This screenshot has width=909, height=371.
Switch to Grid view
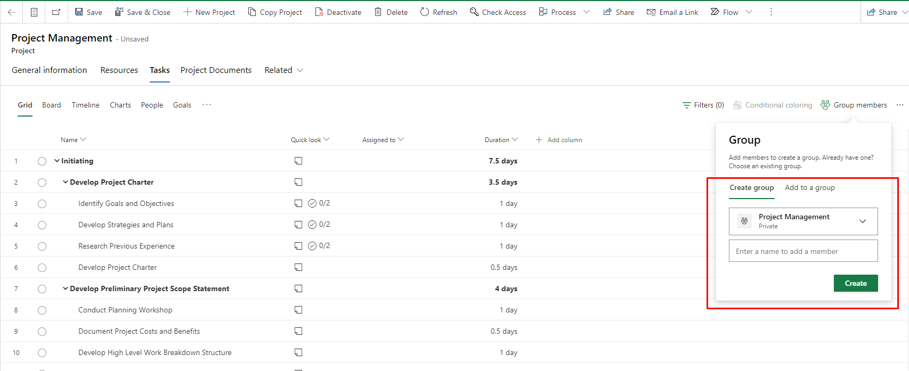click(25, 105)
